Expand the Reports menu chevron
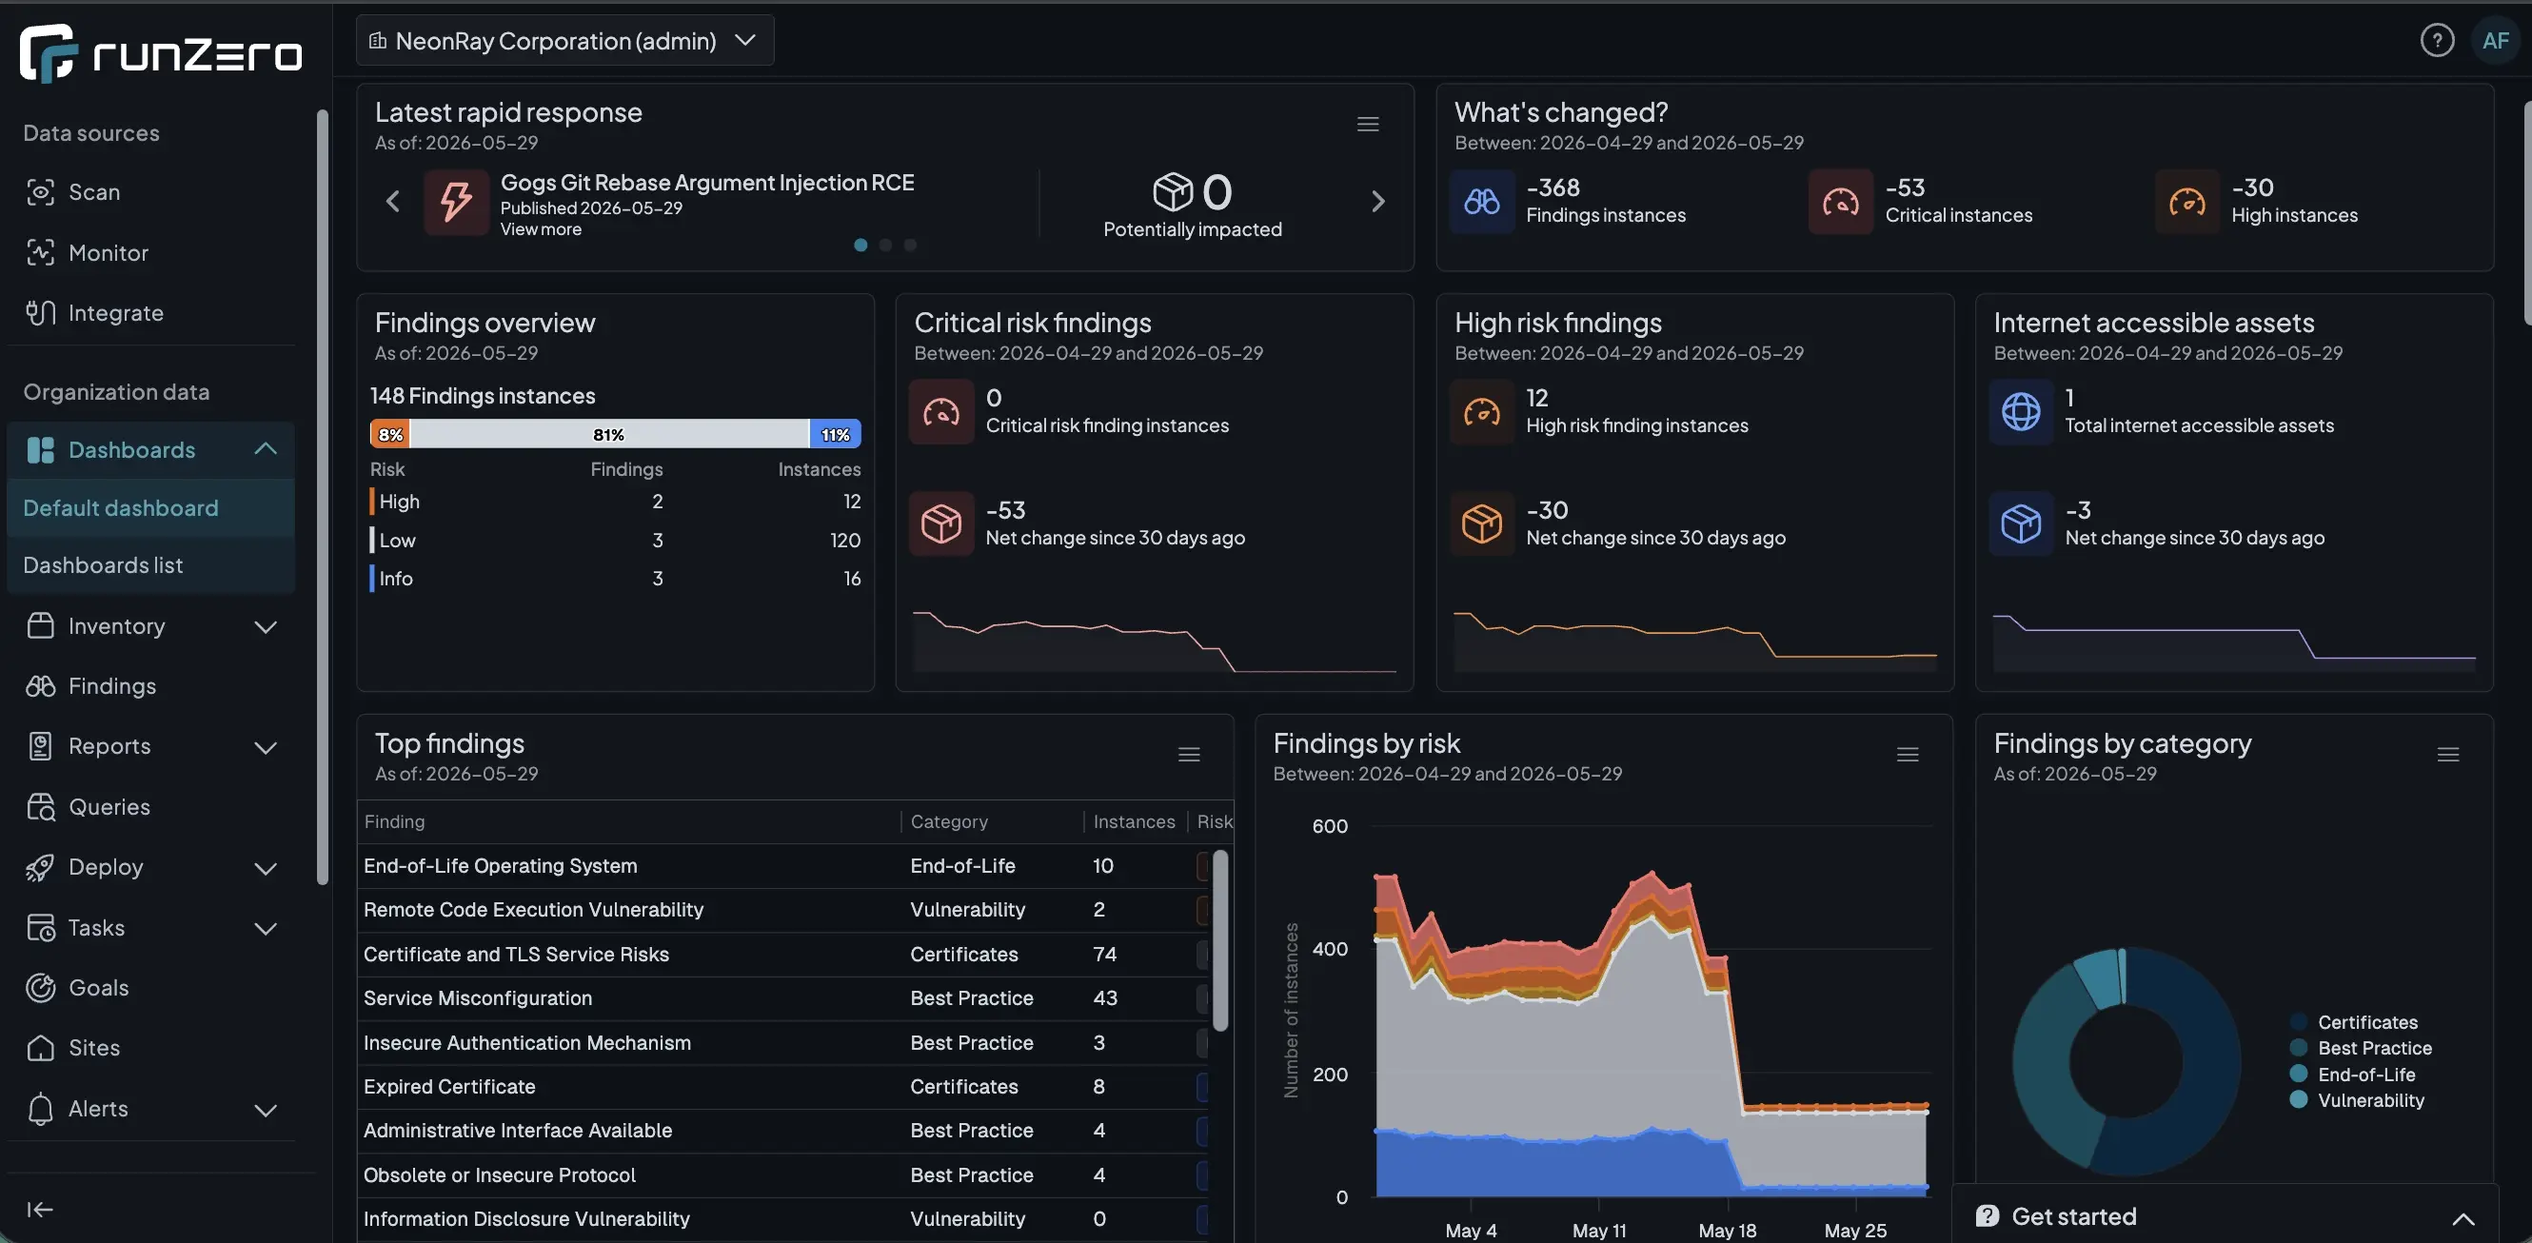 (x=266, y=748)
